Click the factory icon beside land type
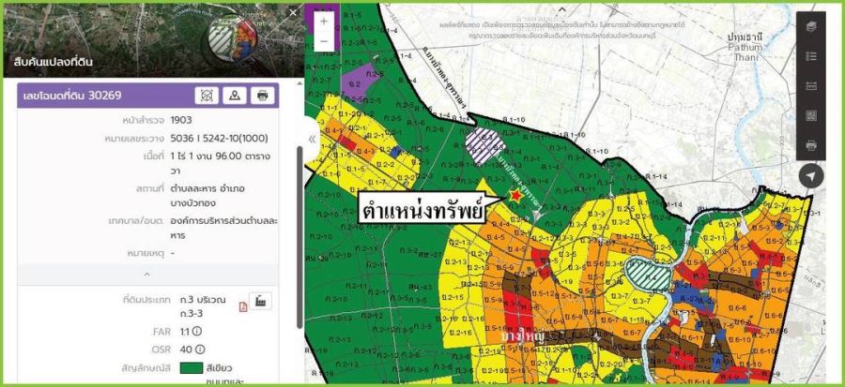Screen dimensions: 845x387 click(x=262, y=301)
